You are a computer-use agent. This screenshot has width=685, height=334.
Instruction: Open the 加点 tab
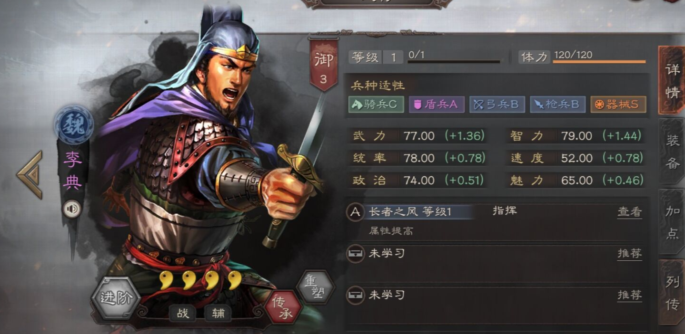672,222
